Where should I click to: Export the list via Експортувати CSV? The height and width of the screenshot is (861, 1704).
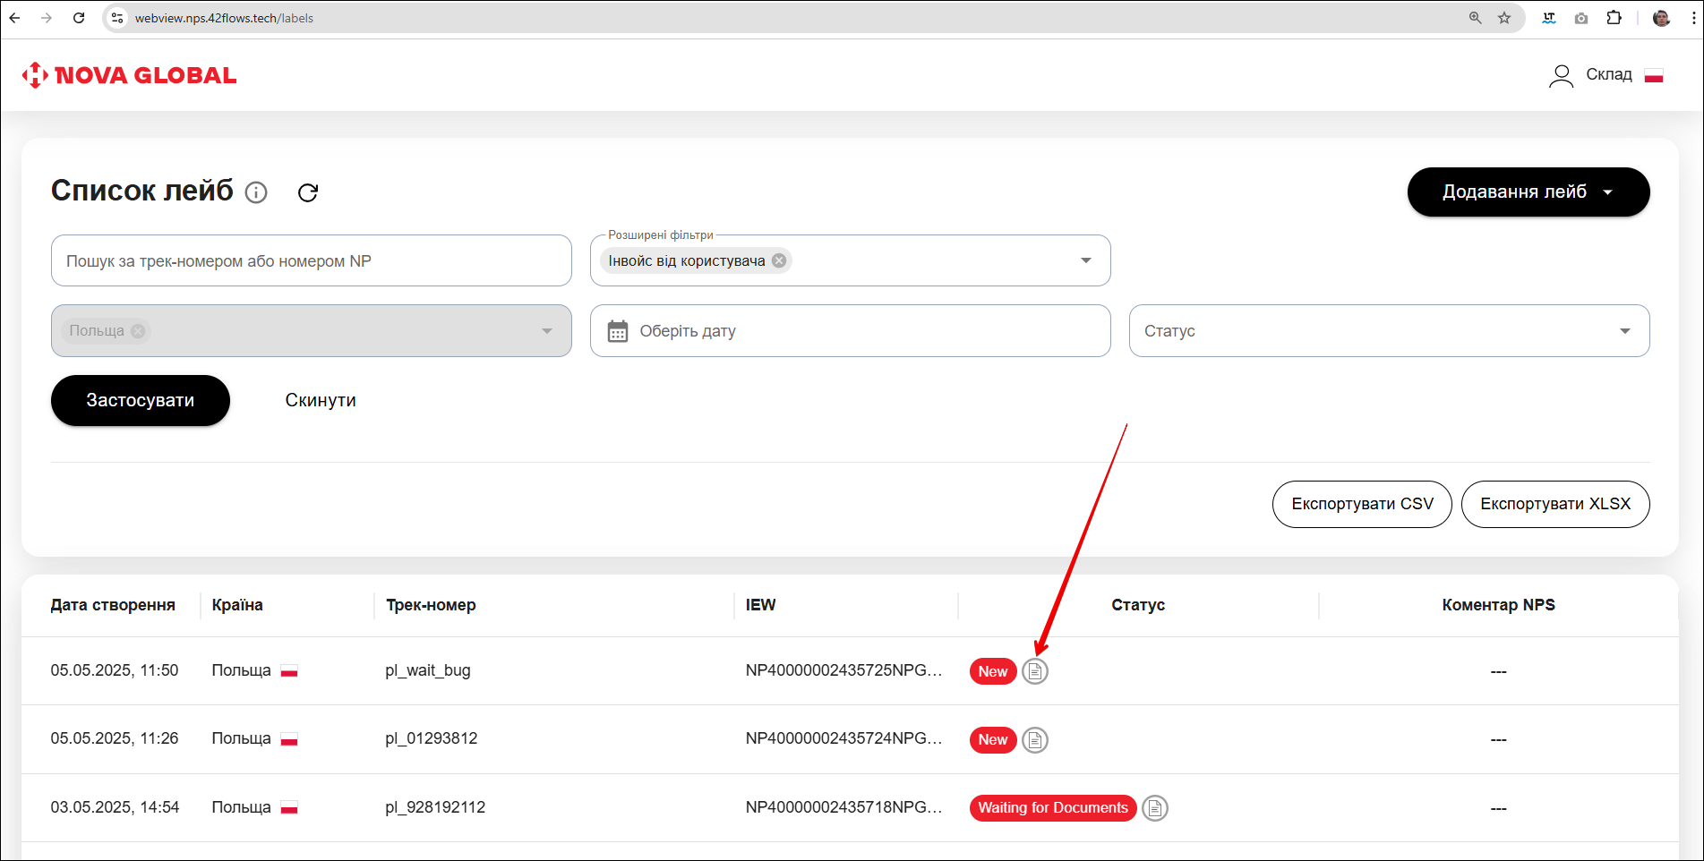(x=1361, y=504)
